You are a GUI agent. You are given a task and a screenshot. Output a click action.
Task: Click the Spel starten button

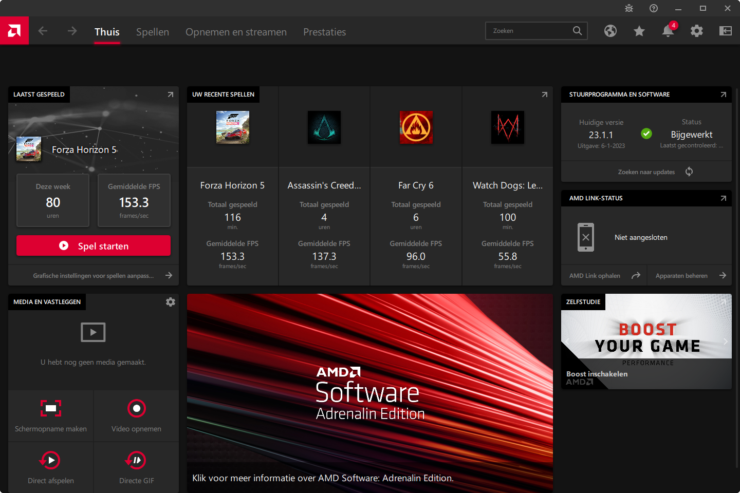click(94, 245)
